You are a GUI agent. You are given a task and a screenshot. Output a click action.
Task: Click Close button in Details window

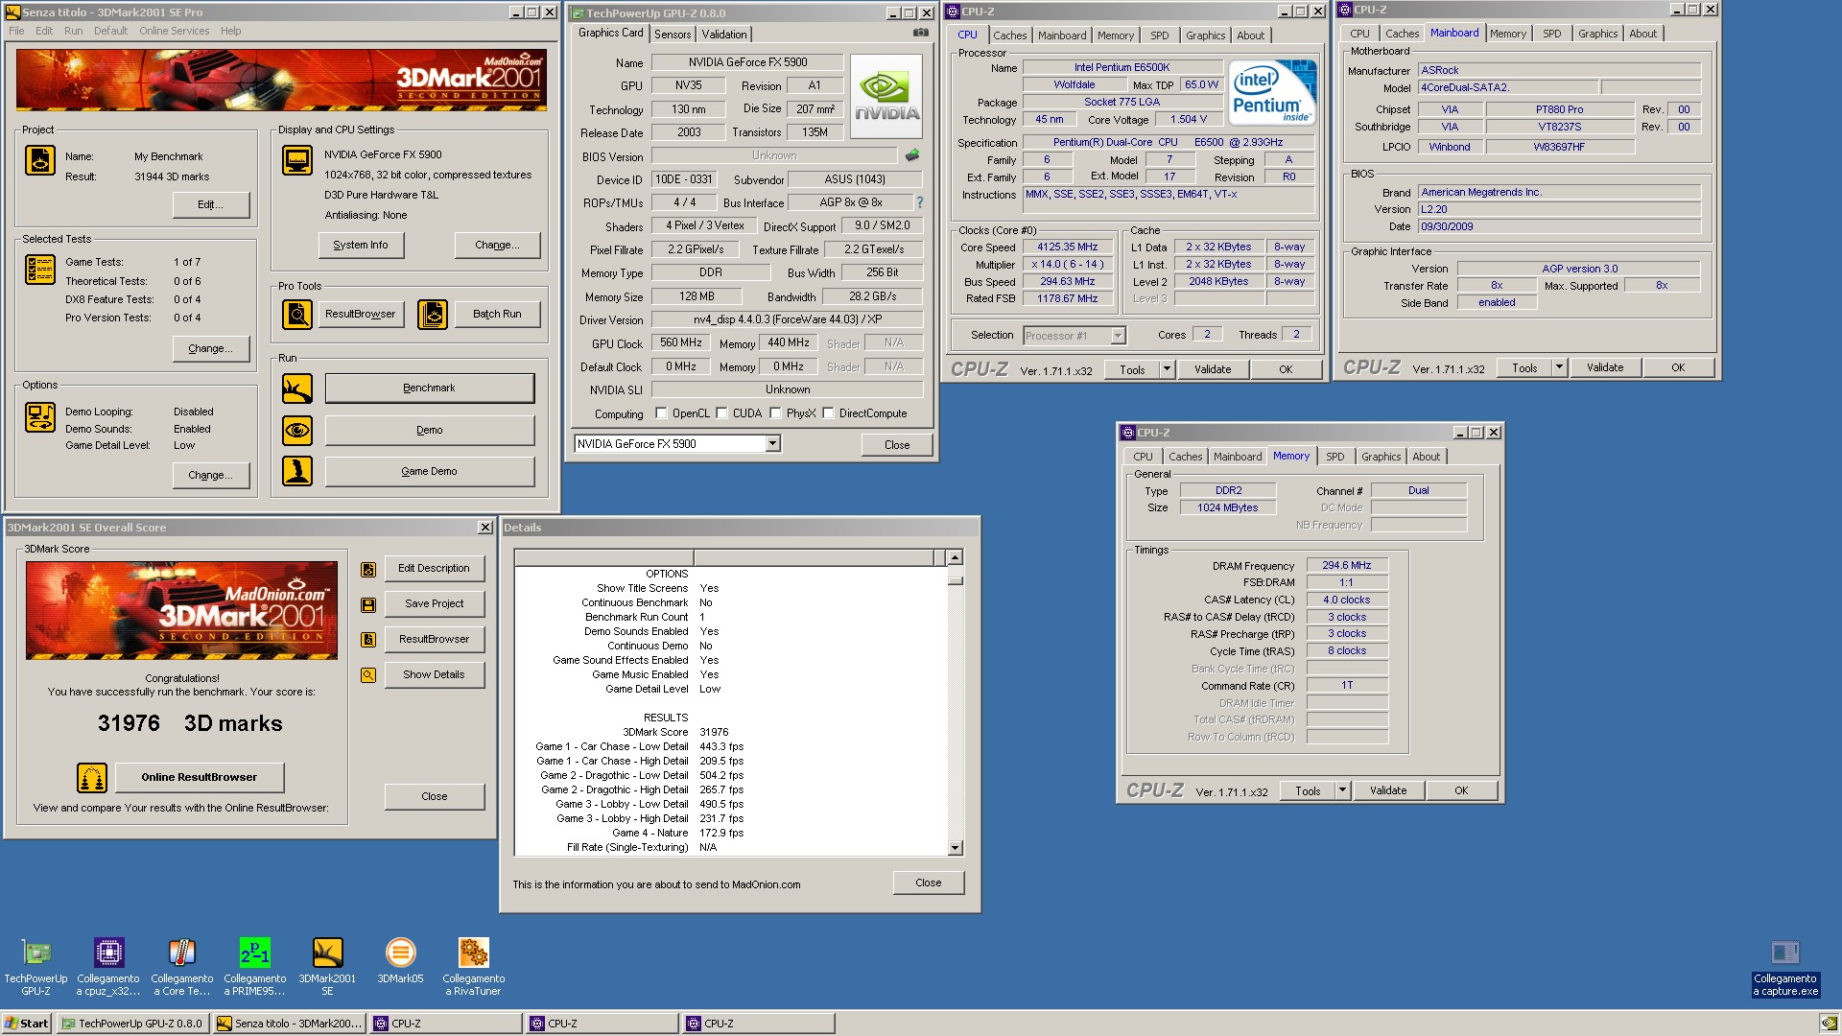tap(928, 883)
